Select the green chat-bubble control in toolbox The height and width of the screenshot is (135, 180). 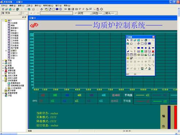[142, 51]
